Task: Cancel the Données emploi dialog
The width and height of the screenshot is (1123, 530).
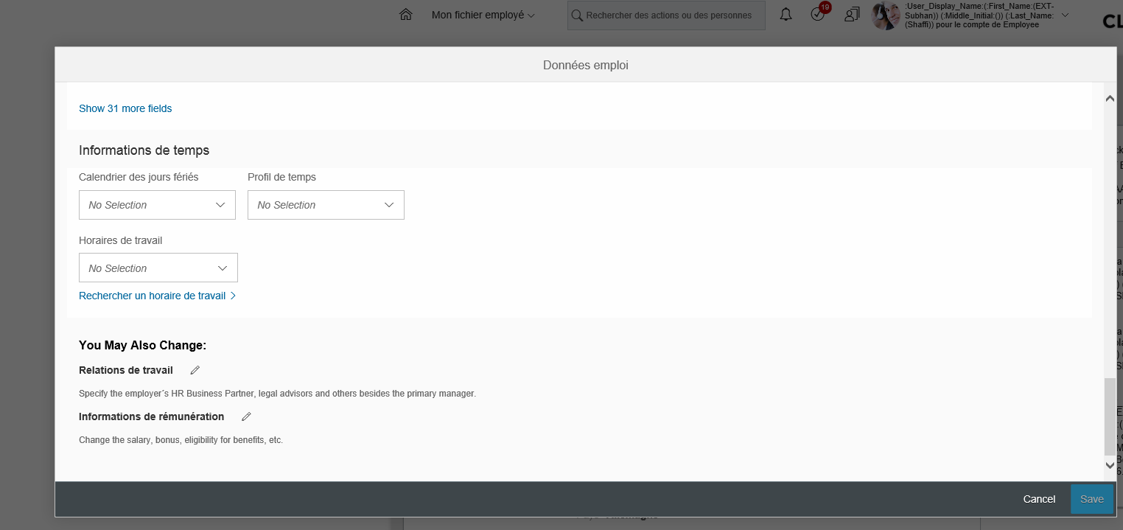Action: [x=1039, y=499]
